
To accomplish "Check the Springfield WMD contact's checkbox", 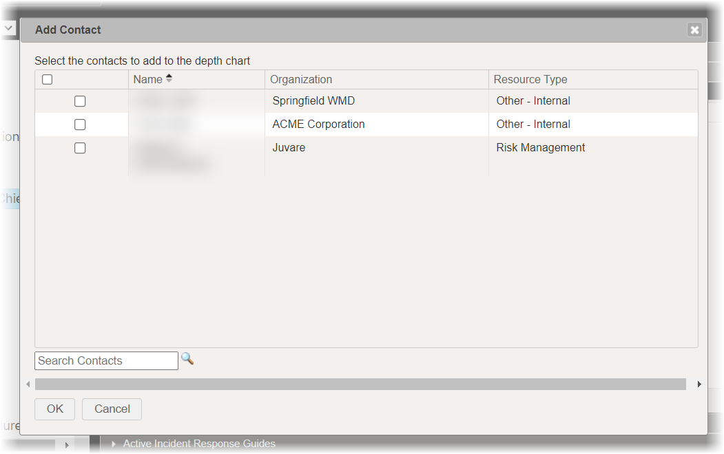I will (80, 100).
